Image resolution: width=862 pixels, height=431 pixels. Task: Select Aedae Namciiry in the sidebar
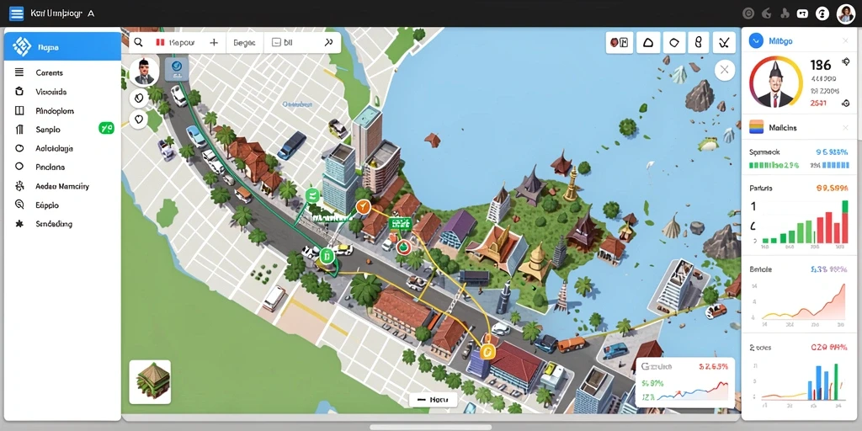point(62,186)
